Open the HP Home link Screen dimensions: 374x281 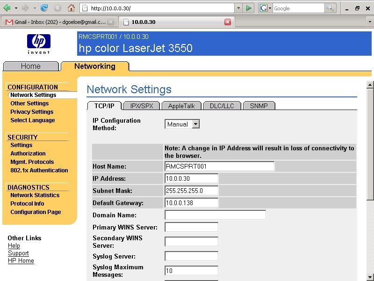(21, 261)
